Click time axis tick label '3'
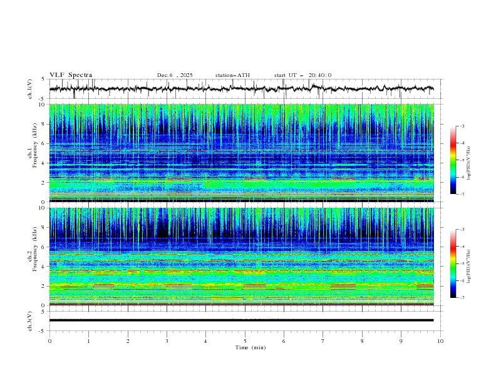Image resolution: width=496 pixels, height=383 pixels. 167,341
